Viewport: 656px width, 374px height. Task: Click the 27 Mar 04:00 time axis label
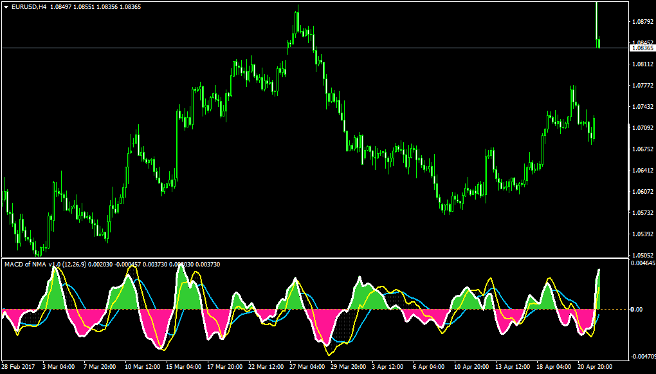[307, 366]
